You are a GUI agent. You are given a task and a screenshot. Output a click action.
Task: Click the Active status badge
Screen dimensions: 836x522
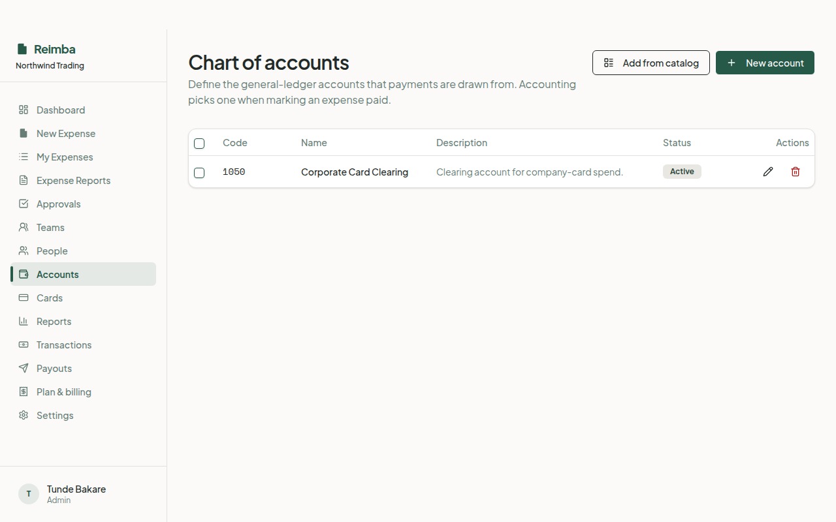pos(682,172)
